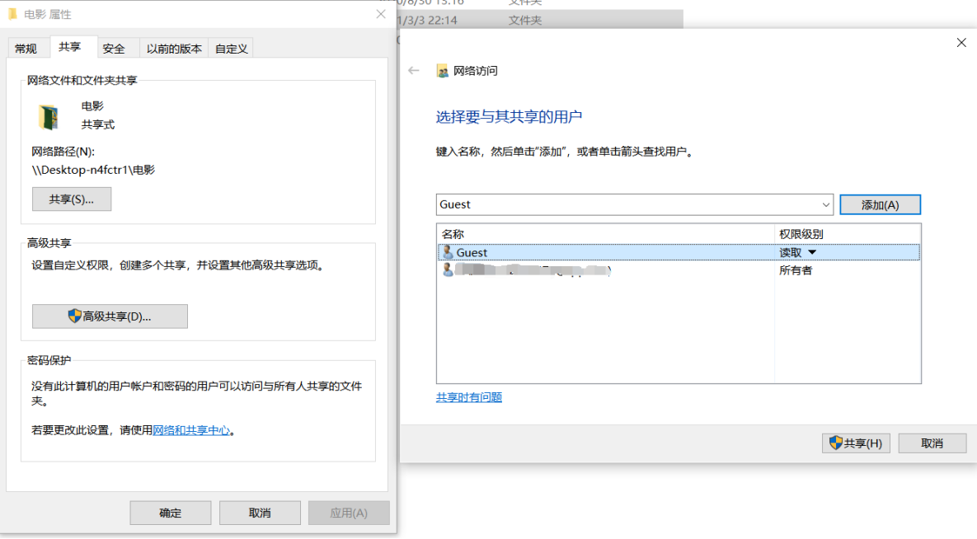Click the back arrow in Network Access dialog

coord(414,71)
